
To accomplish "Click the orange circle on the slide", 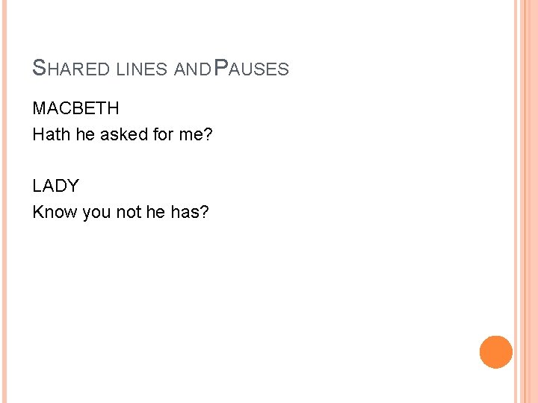I will click(496, 352).
